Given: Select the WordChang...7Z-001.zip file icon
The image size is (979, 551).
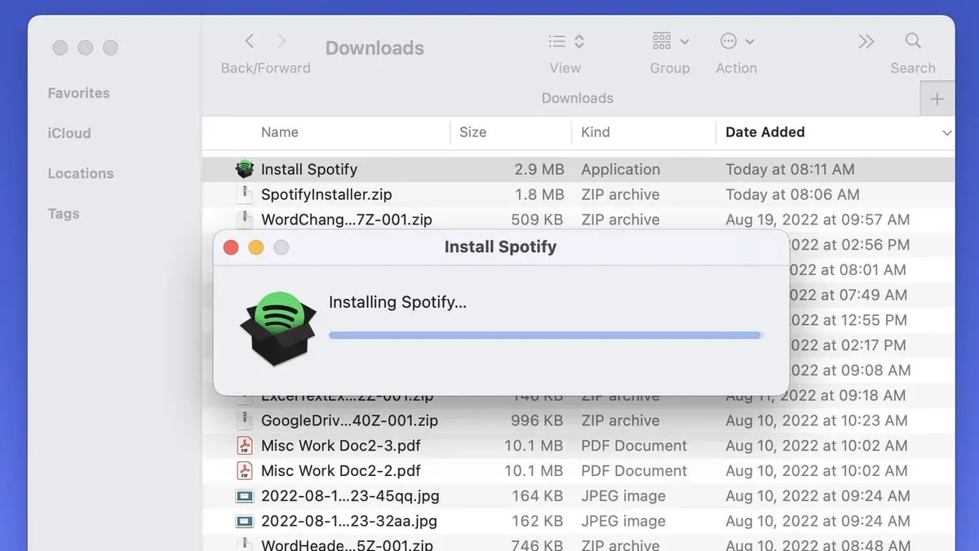Looking at the screenshot, I should (244, 219).
